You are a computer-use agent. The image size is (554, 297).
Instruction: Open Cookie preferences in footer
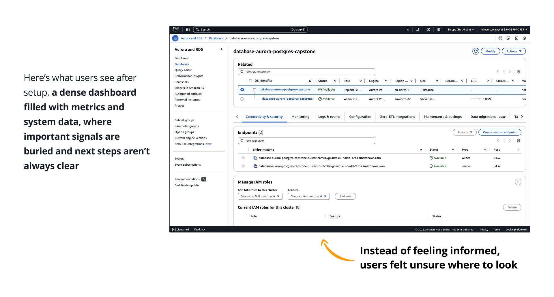click(516, 230)
